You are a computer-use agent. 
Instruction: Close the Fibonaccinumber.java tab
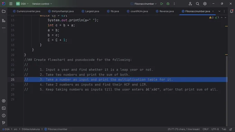[x=213, y=11]
